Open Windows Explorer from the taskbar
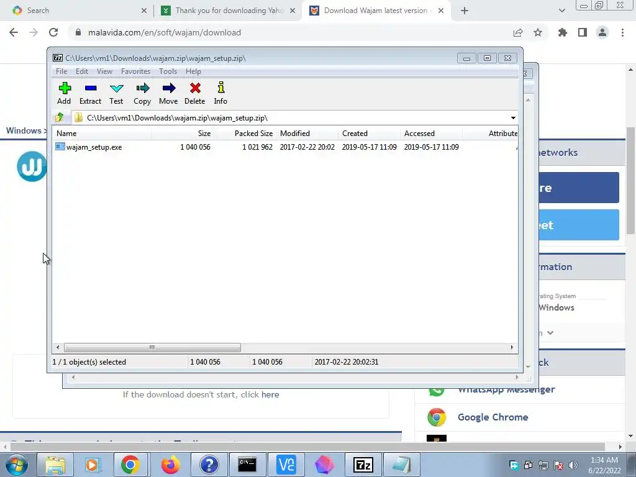Viewport: 636px width, 477px height. click(x=55, y=465)
